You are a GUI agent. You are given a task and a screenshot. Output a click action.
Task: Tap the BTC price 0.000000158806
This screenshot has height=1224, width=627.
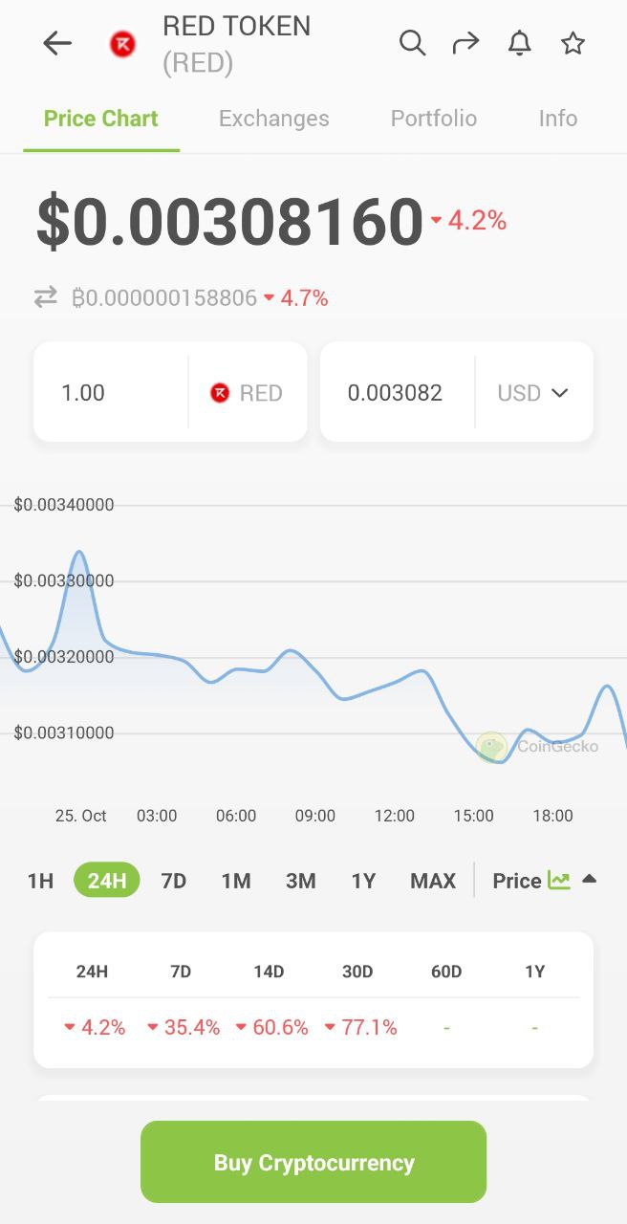click(164, 298)
